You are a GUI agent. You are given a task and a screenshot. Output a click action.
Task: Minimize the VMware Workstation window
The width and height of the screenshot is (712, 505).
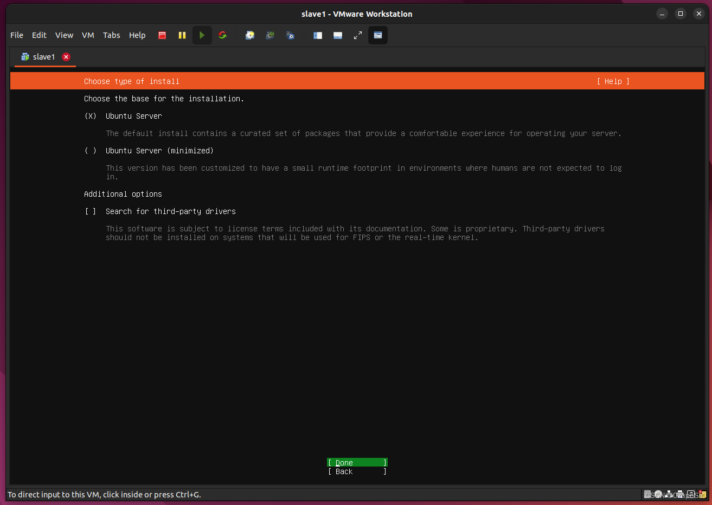coord(662,14)
